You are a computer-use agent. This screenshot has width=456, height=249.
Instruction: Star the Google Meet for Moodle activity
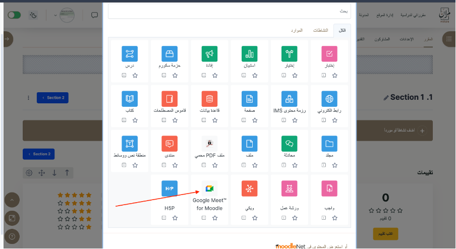(215, 218)
